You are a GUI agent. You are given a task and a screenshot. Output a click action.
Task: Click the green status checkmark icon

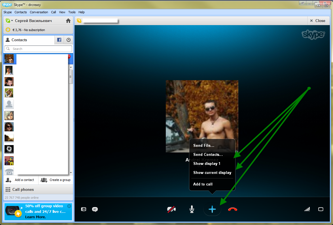click(x=8, y=21)
